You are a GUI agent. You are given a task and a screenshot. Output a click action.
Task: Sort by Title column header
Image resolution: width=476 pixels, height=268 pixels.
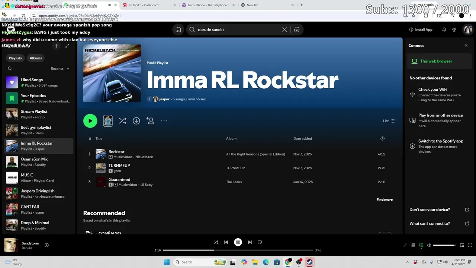coord(99,138)
